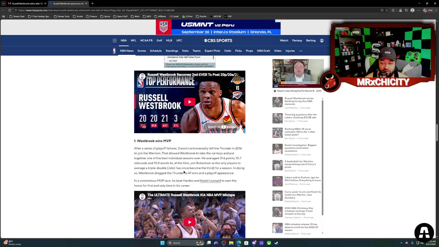The width and height of the screenshot is (439, 247).
Task: Select the NFL tab in the top navigation
Action: [133, 40]
